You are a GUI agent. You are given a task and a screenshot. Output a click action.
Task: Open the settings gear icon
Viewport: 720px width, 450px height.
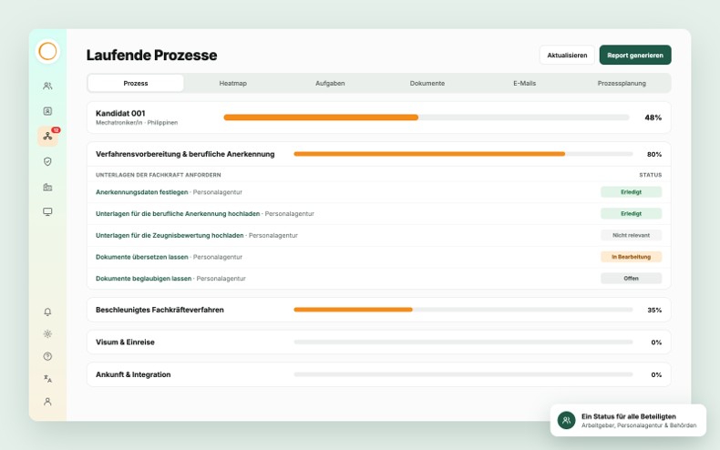(x=47, y=333)
